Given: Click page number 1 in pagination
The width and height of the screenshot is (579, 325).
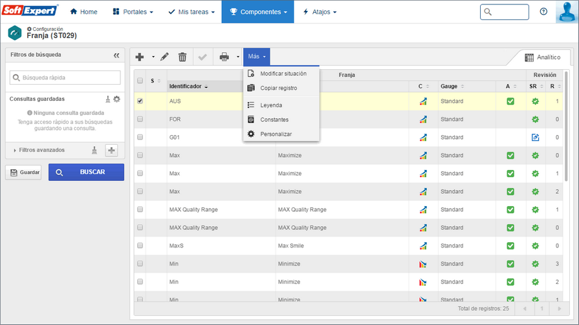Looking at the screenshot, I should (542, 309).
